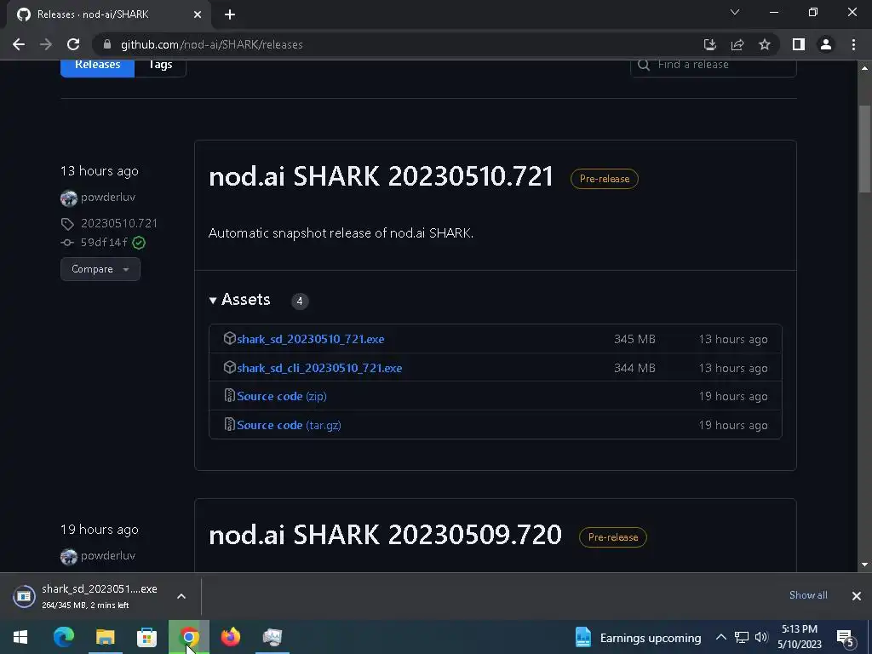Open the Compare dropdown
872x654 pixels.
(x=100, y=269)
